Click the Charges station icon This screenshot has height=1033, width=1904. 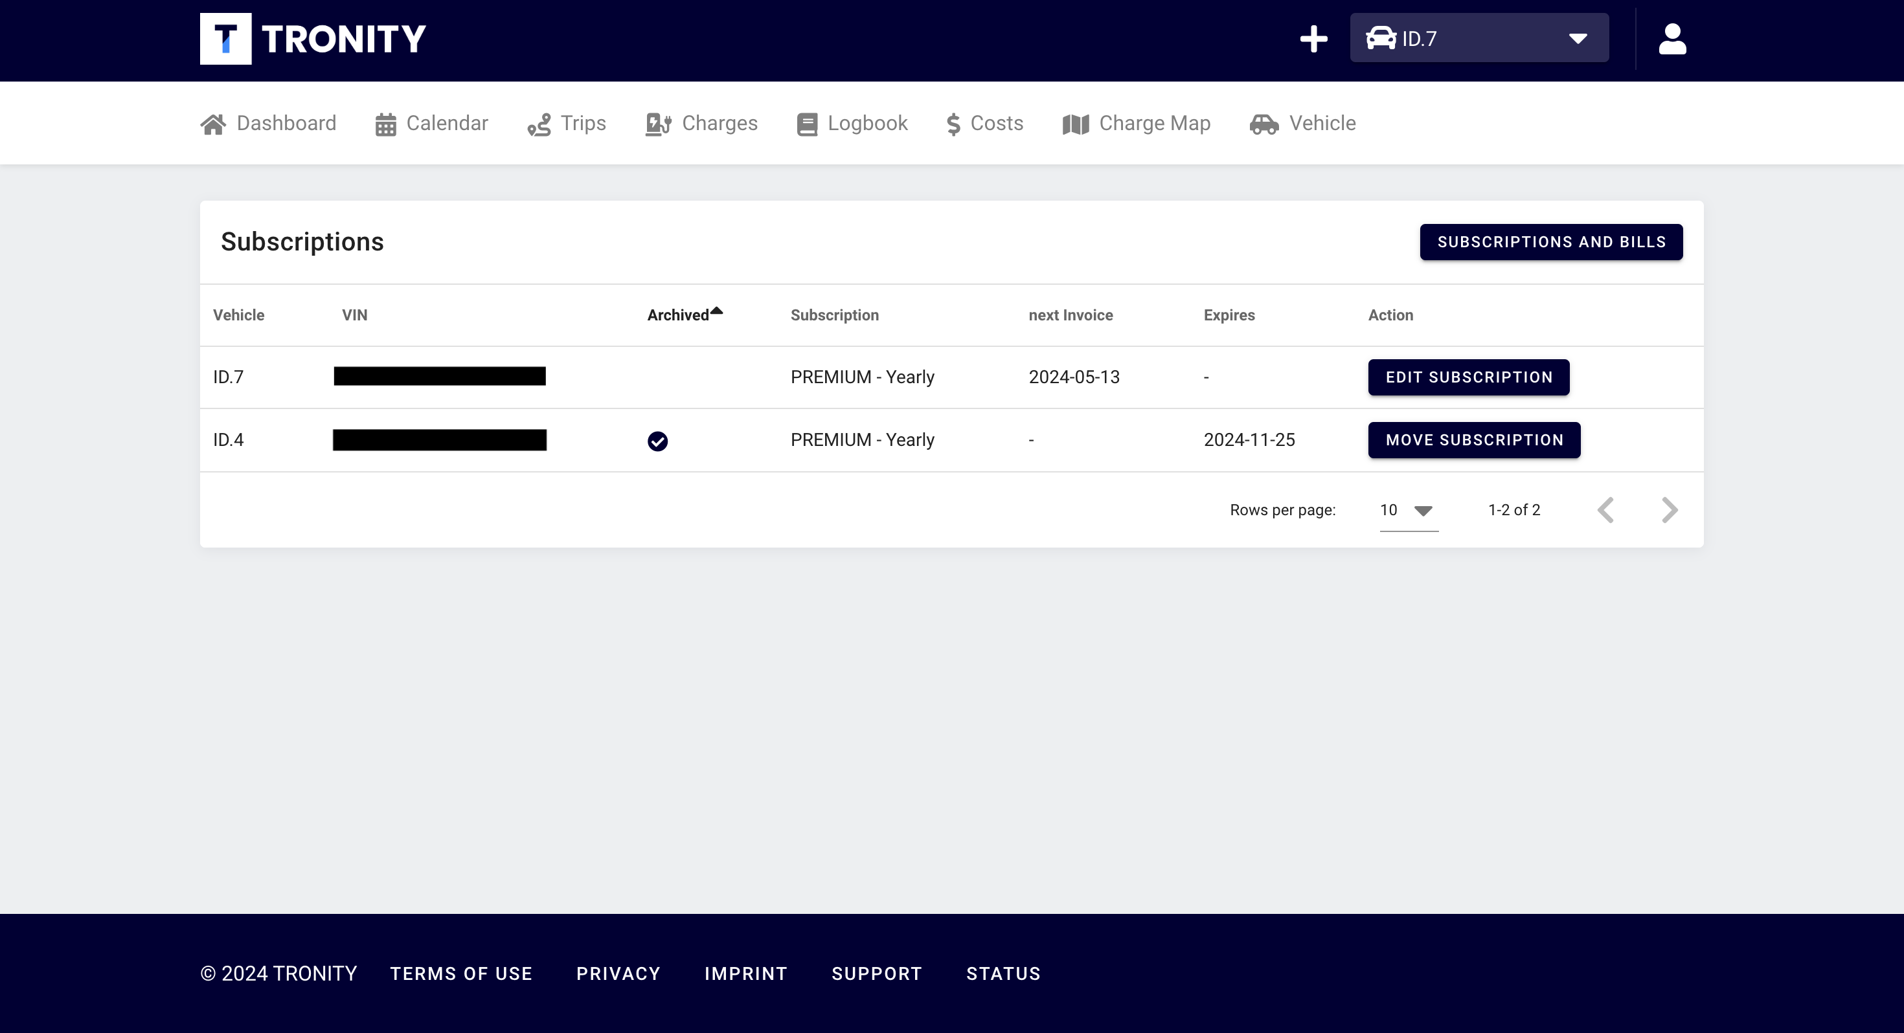[x=658, y=124]
